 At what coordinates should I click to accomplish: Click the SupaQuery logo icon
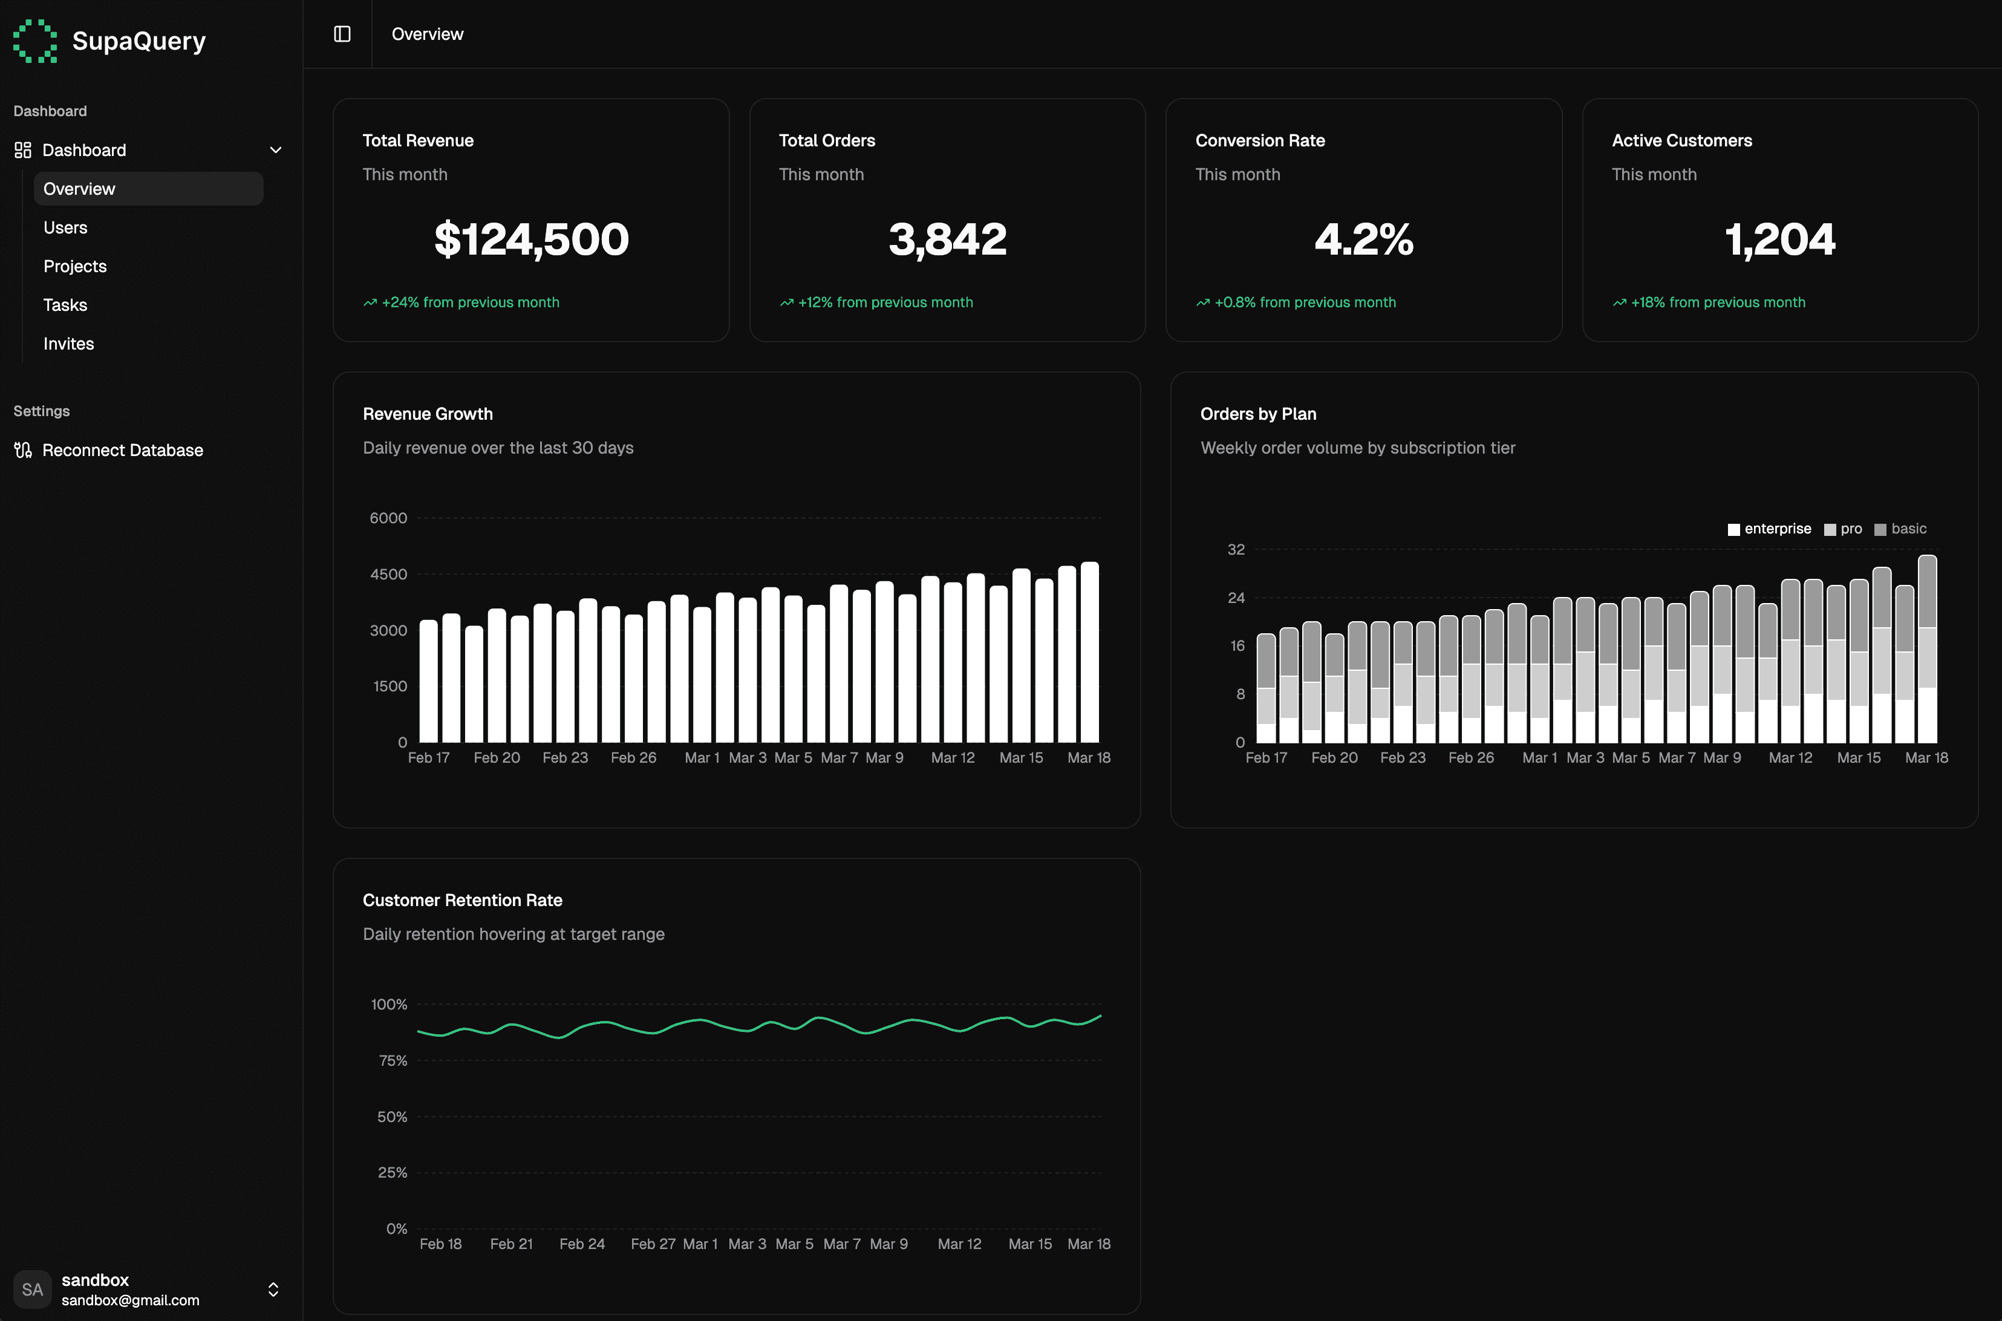(x=34, y=39)
